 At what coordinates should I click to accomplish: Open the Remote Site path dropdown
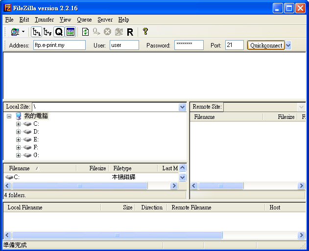[301, 107]
